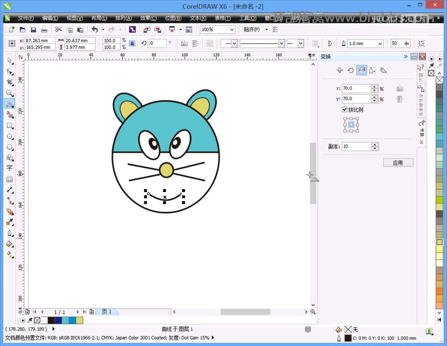The image size is (447, 346).
Task: Select the 页 1 page tab
Action: click(x=107, y=312)
